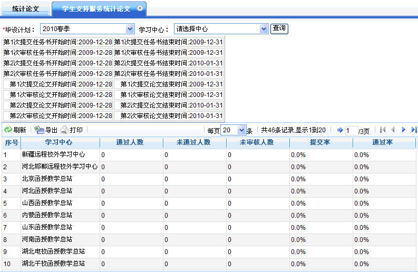This screenshot has height=272, width=418.
Task: Select row 内蒙函授教学总站
Action: 209,216
